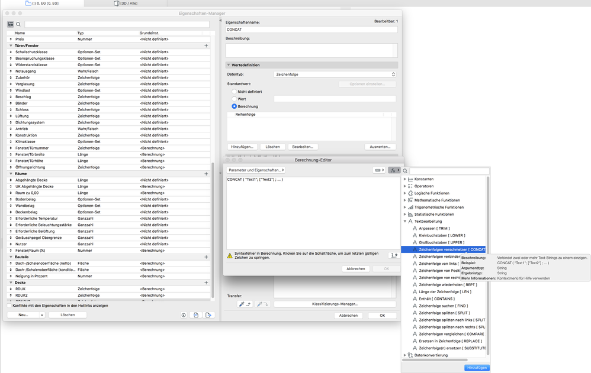Click the export properties icon
The image size is (591, 373).
(x=208, y=315)
